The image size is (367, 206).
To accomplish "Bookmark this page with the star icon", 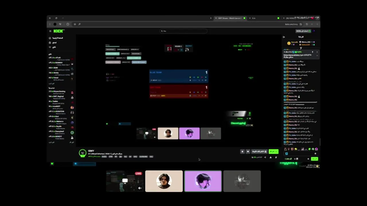I will (75, 24).
